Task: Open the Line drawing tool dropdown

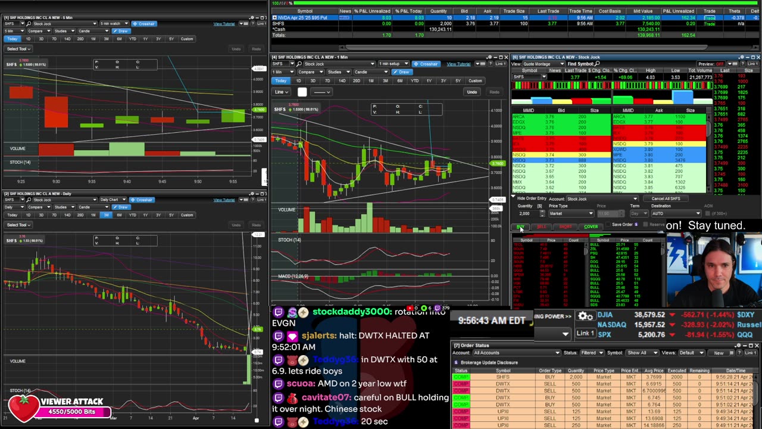Action: pos(282,92)
